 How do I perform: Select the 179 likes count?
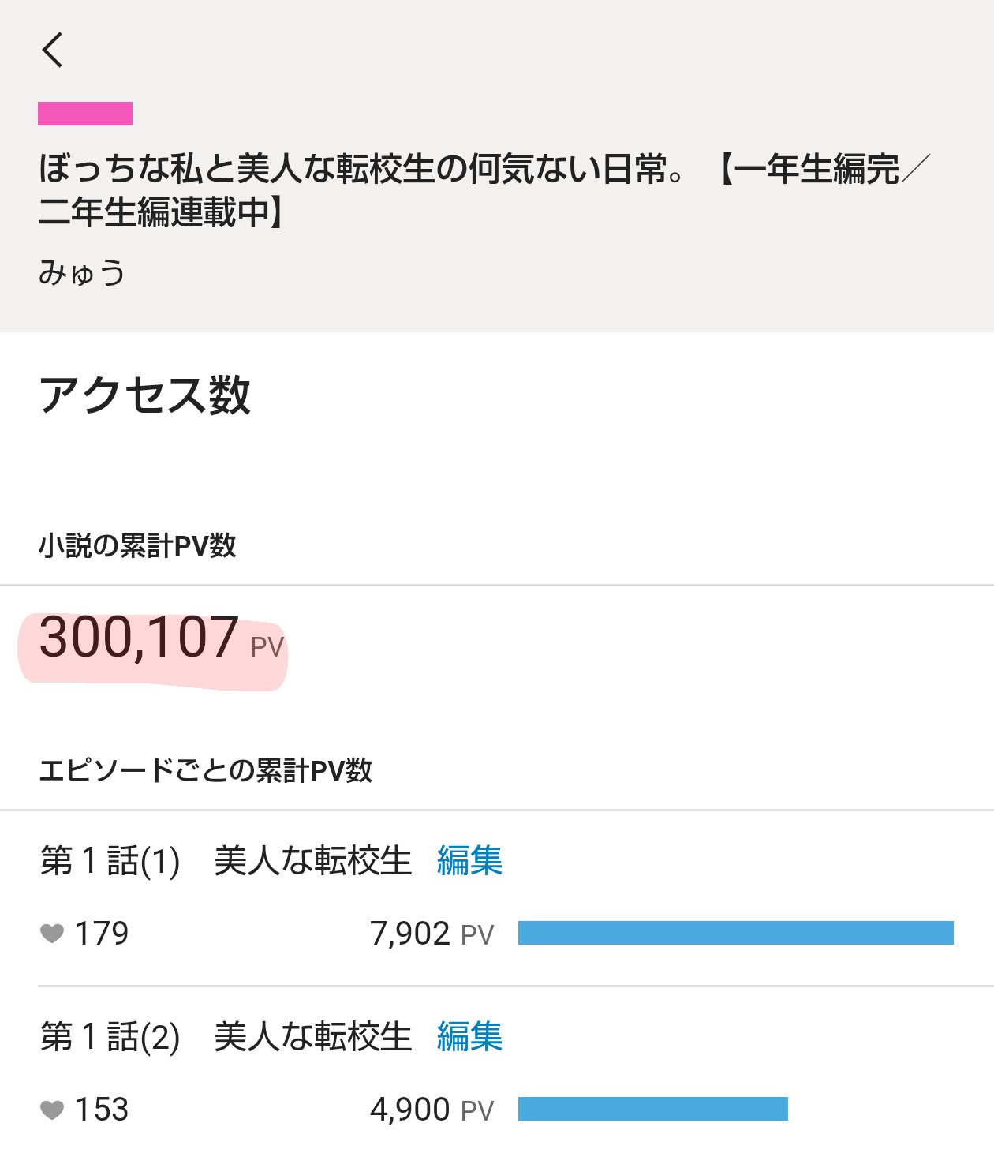pos(102,934)
